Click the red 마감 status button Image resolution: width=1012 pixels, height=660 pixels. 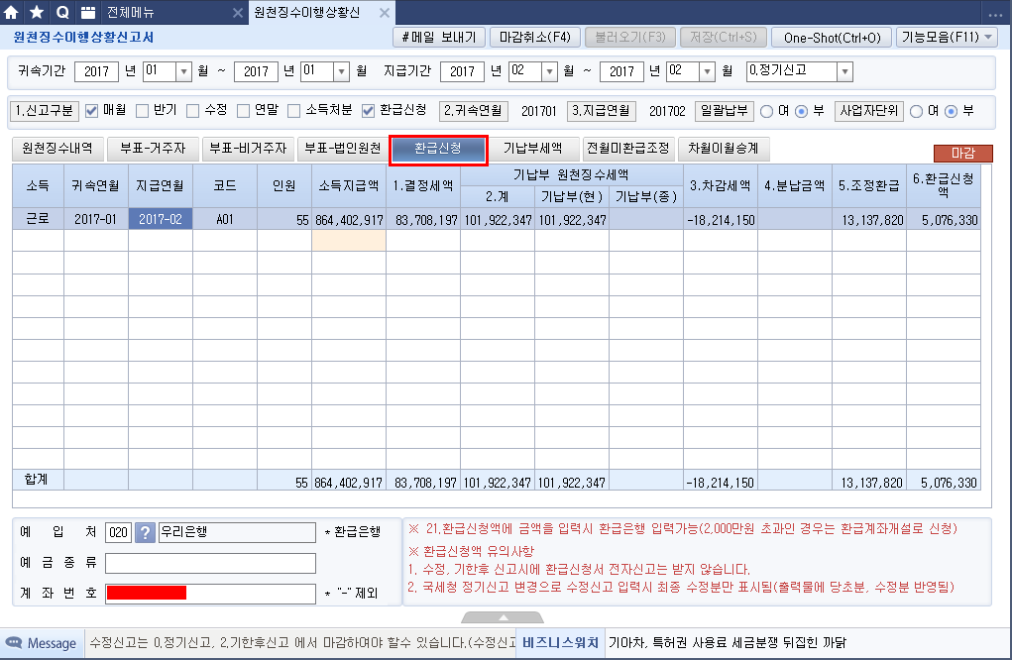tap(963, 154)
